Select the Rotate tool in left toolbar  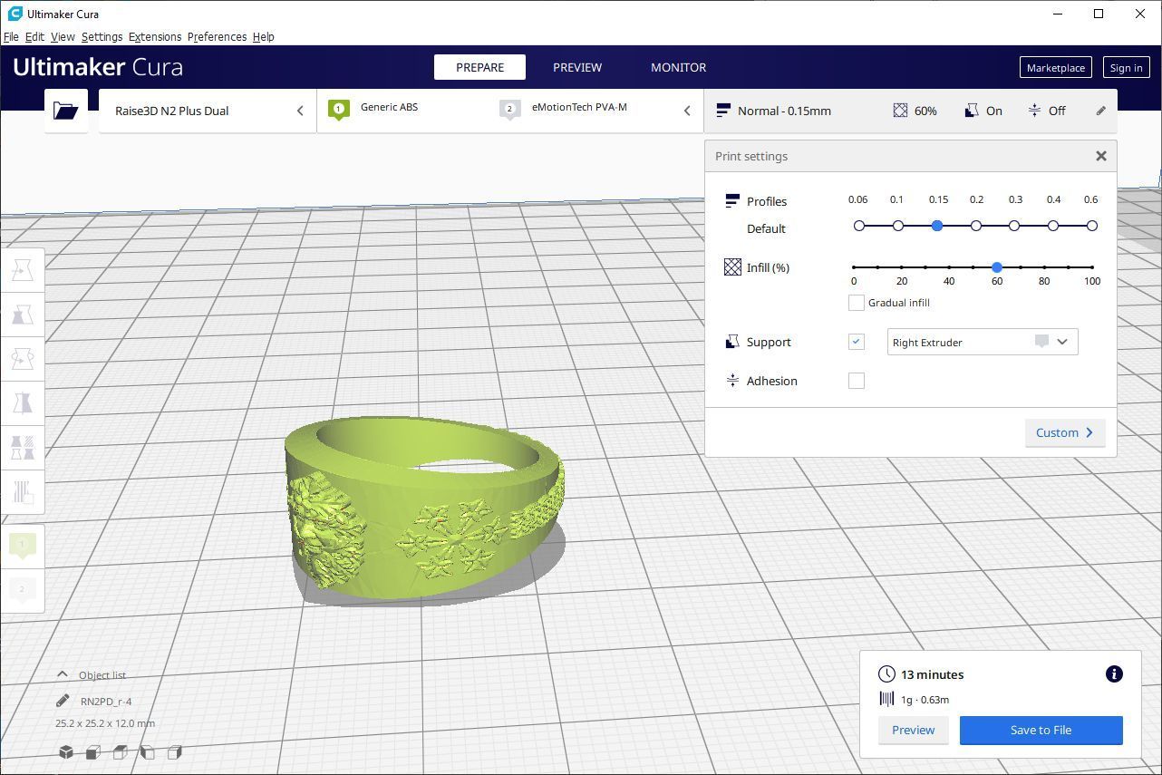coord(23,359)
